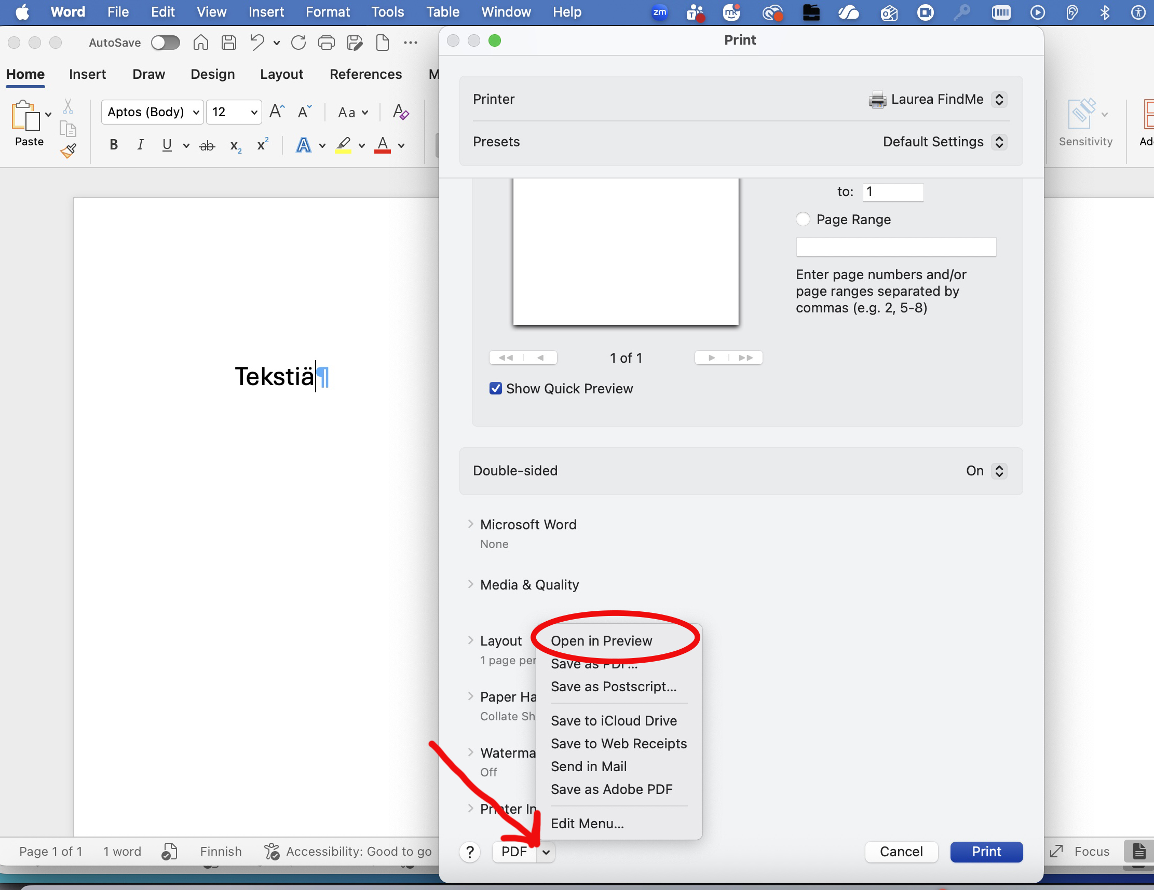Open the Double-sided dropdown
1154x890 pixels.
pos(986,471)
